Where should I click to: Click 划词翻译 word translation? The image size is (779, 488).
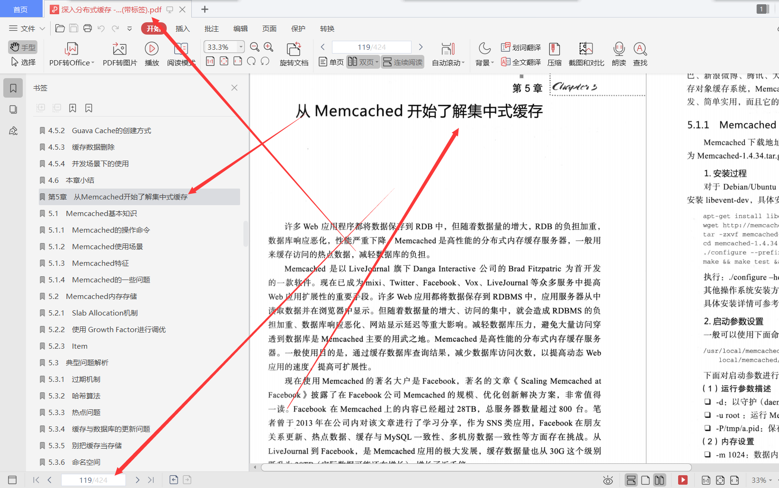coord(520,47)
